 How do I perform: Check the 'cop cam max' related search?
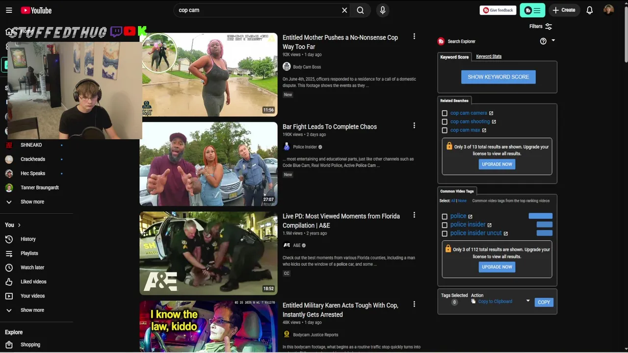pyautogui.click(x=445, y=130)
